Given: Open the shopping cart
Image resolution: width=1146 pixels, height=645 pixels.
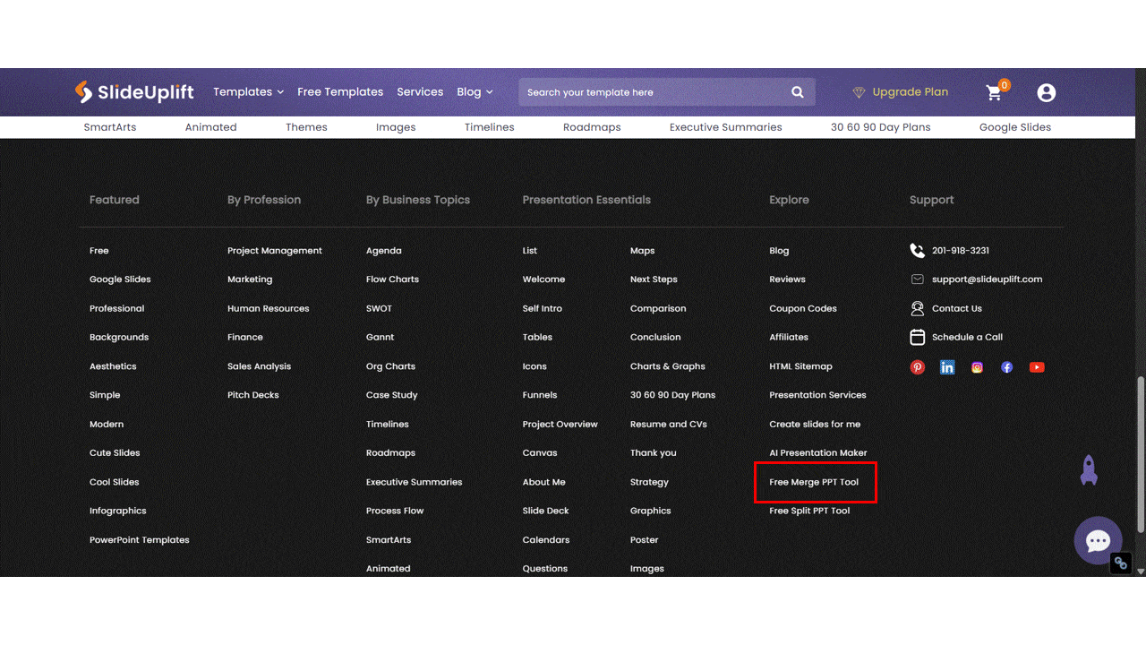Looking at the screenshot, I should click(994, 92).
